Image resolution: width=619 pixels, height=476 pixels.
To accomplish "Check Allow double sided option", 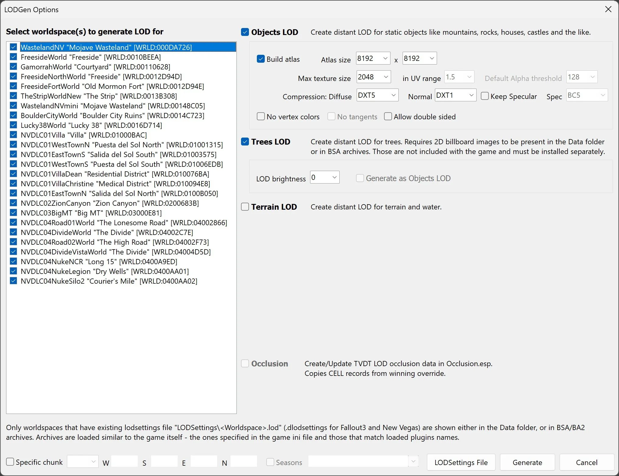I will 388,117.
